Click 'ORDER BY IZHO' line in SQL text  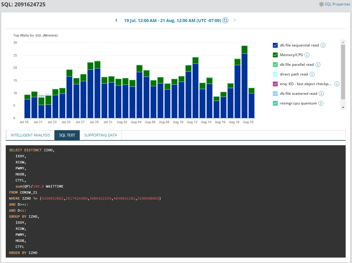point(23,253)
